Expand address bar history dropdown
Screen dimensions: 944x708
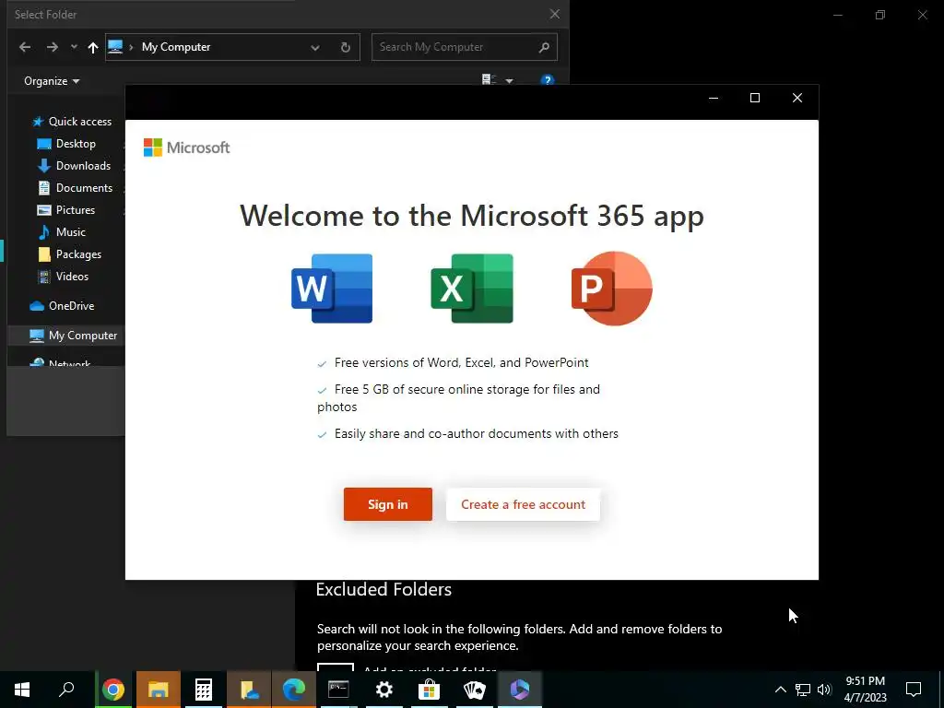click(315, 48)
